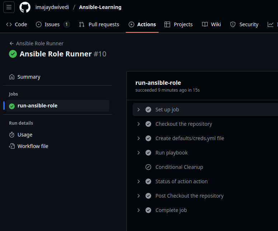
Task: Click the skipped icon for Conditional Cleanup
Action: pyautogui.click(x=148, y=167)
